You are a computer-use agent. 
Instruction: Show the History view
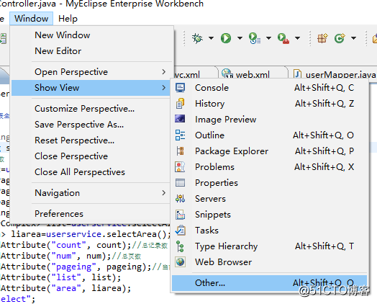(x=269, y=104)
